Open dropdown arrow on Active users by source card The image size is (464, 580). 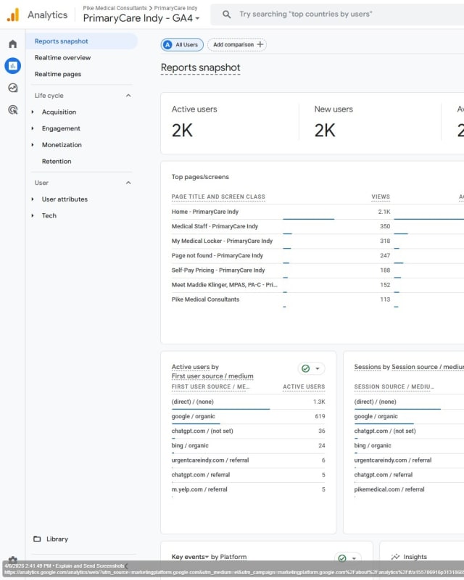click(318, 368)
